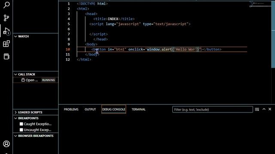
Task: Click the bug icon beside Open session
Action: point(23,80)
